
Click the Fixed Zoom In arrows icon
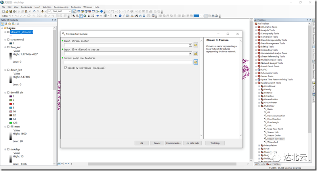[89, 16]
